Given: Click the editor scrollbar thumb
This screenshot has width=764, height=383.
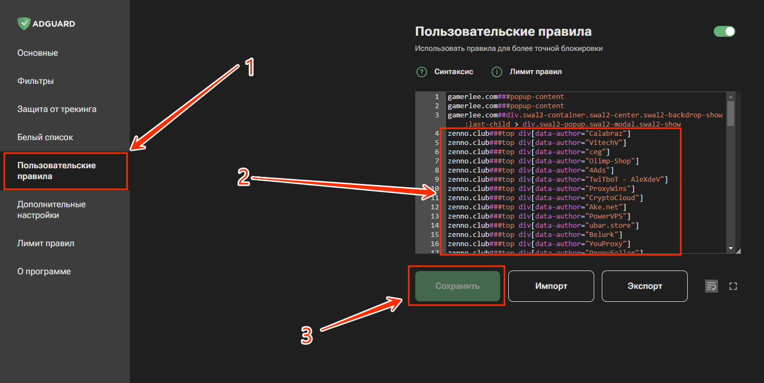Looking at the screenshot, I should coord(730,113).
